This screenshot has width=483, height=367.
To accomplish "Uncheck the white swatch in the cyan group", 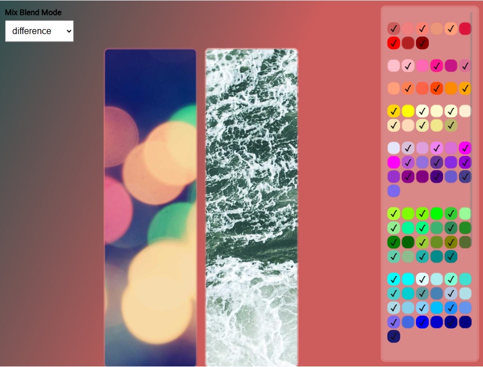I will pyautogui.click(x=422, y=279).
